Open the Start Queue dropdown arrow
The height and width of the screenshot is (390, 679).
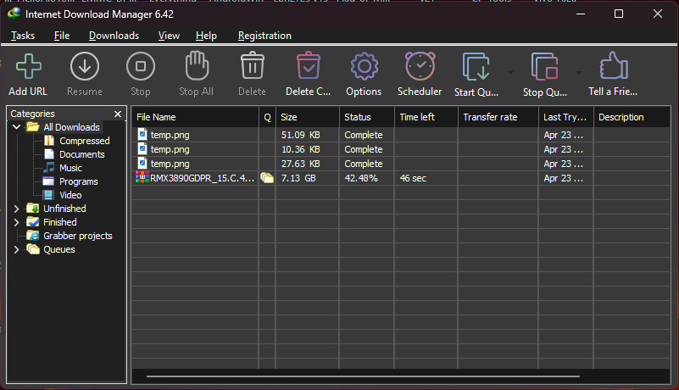pyautogui.click(x=510, y=72)
